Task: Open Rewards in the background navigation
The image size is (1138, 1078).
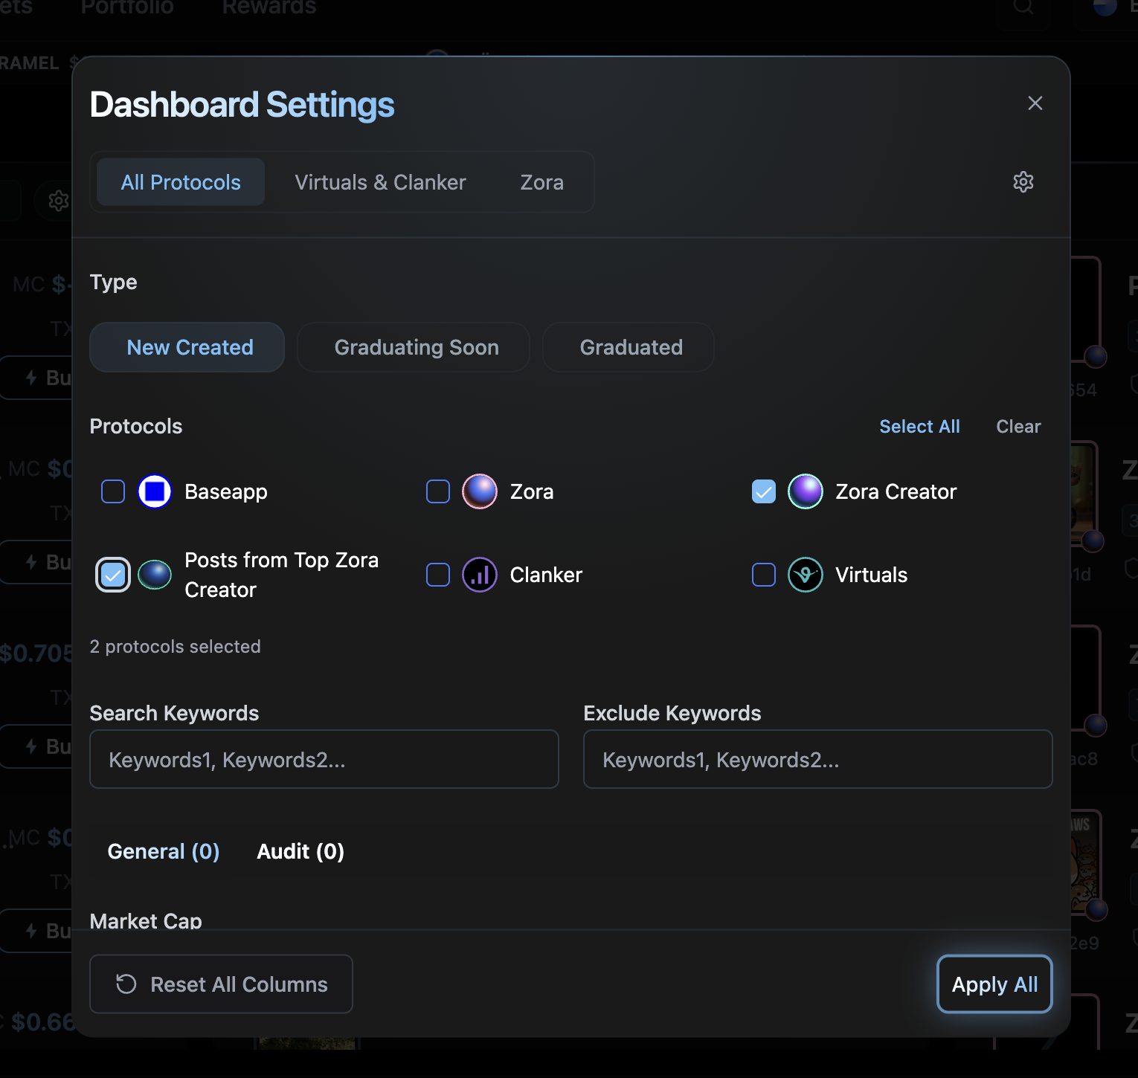Action: tap(269, 7)
